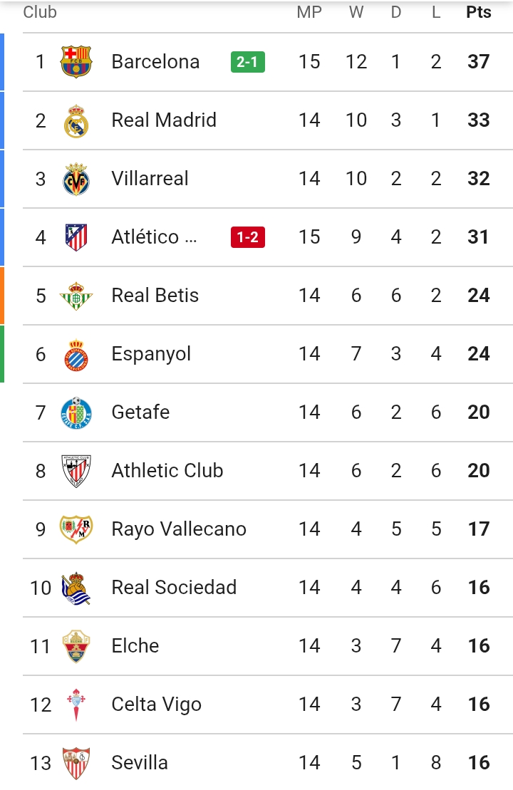This screenshot has height=790, width=513.
Task: Open Barcelona's green 2-1 live score badge
Action: [247, 62]
